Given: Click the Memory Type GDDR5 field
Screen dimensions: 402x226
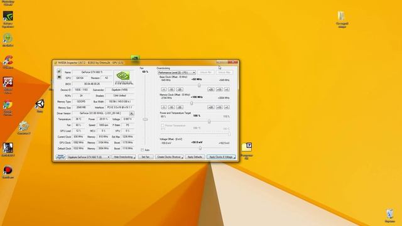Looking at the screenshot, I should pyautogui.click(x=81, y=102).
